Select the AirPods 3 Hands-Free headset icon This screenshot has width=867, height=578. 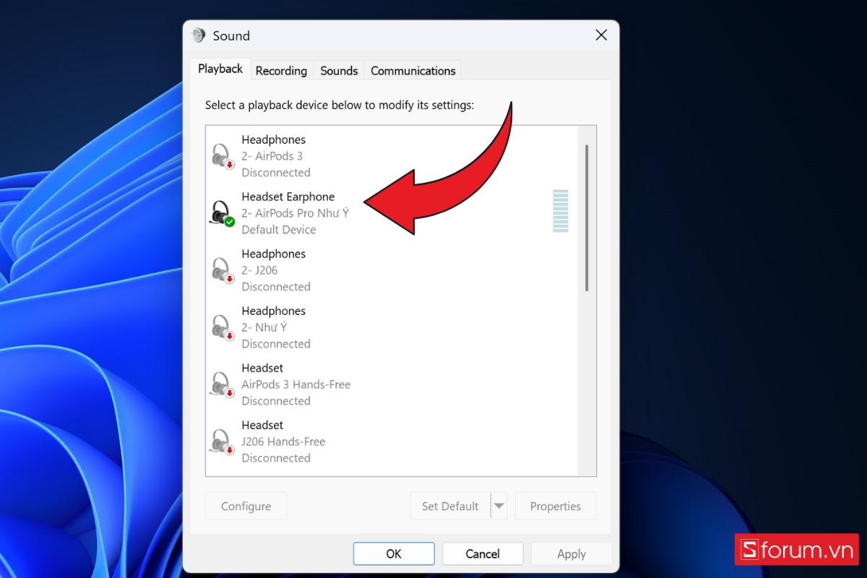(222, 384)
